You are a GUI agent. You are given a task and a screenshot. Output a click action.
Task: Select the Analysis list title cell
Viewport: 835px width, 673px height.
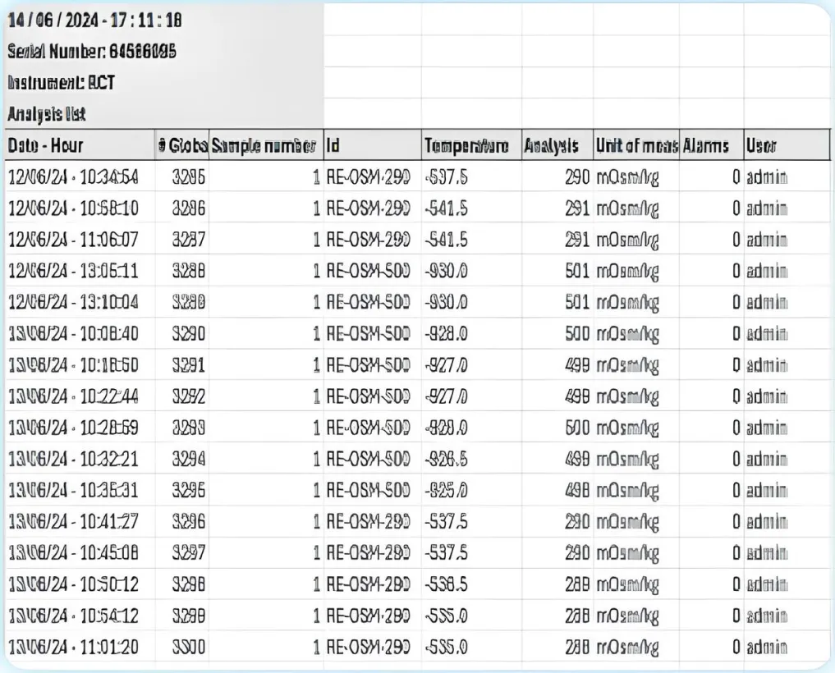pyautogui.click(x=48, y=112)
